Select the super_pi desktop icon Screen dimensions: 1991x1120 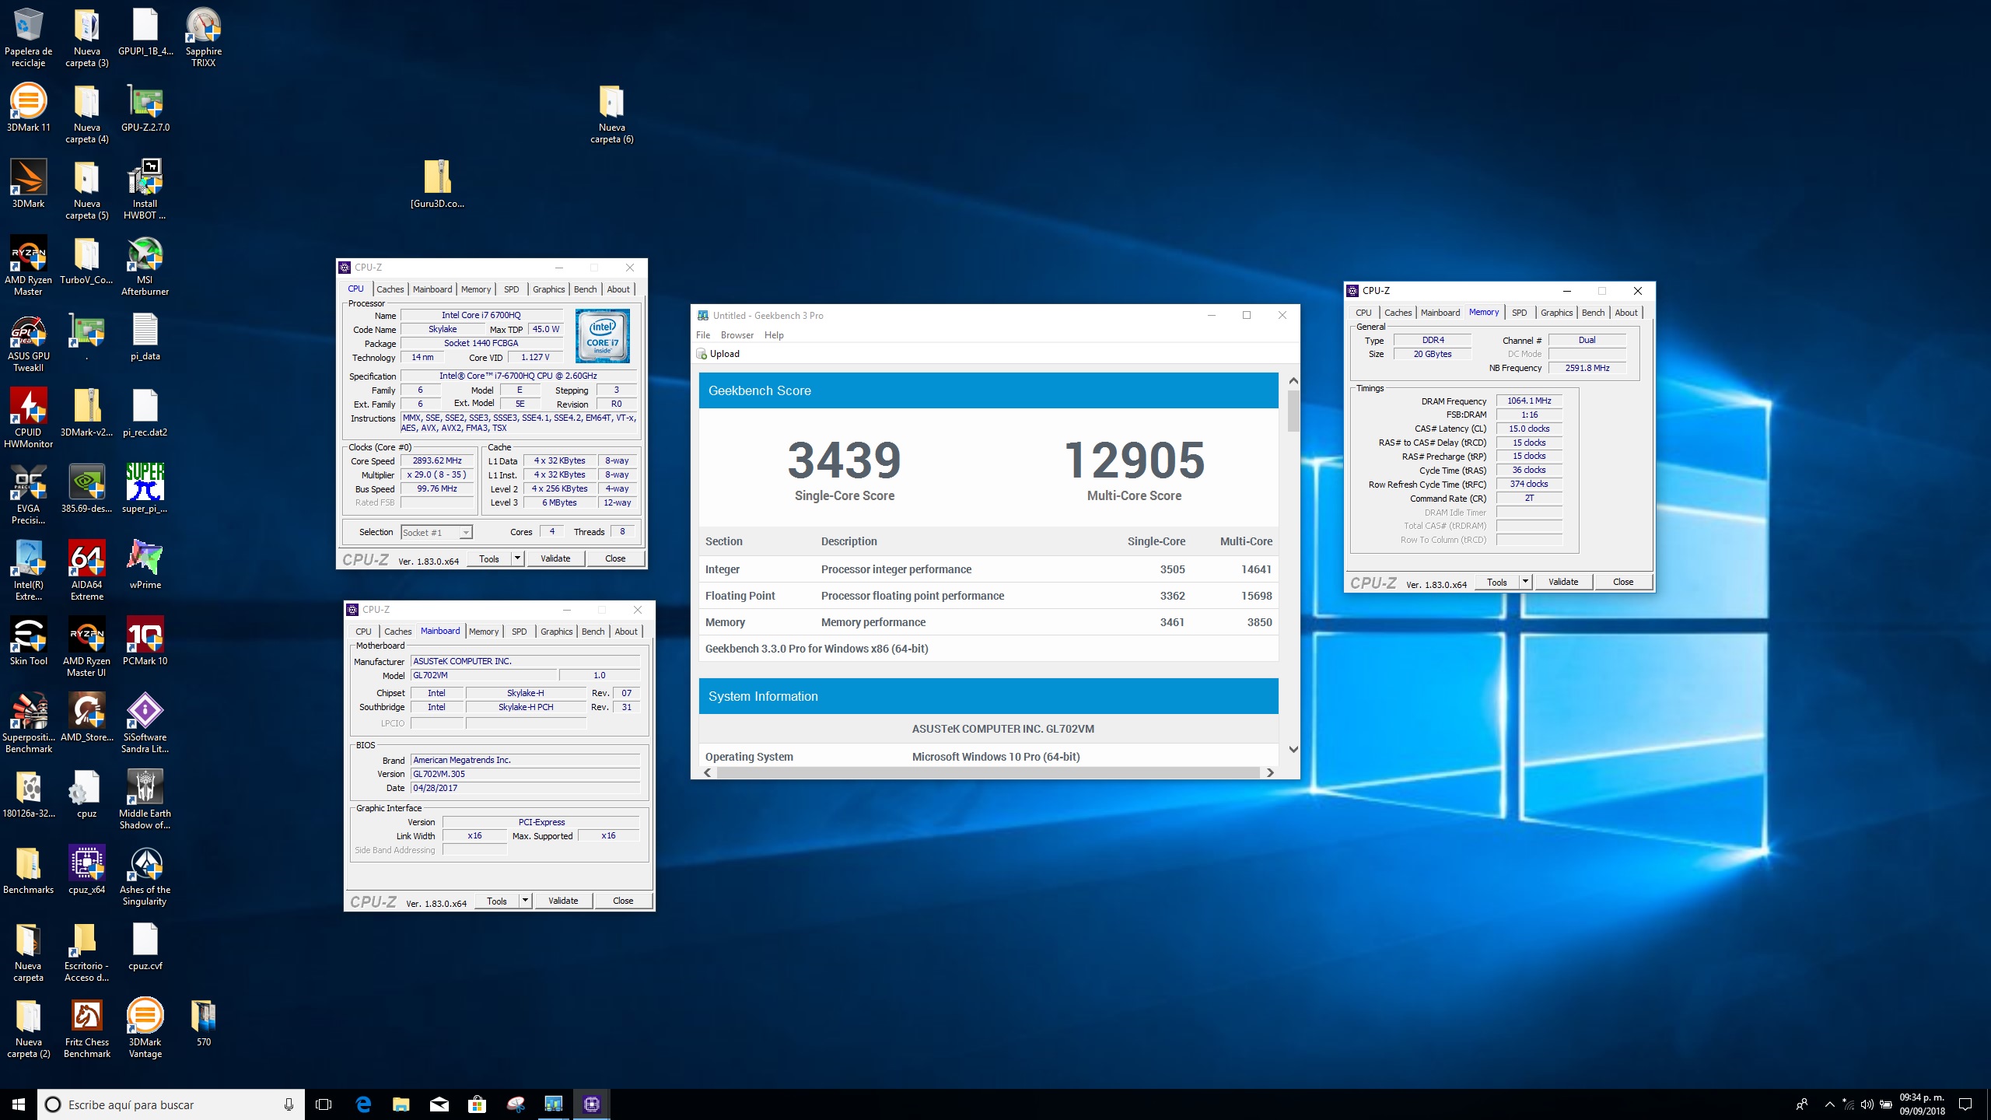pos(145,489)
